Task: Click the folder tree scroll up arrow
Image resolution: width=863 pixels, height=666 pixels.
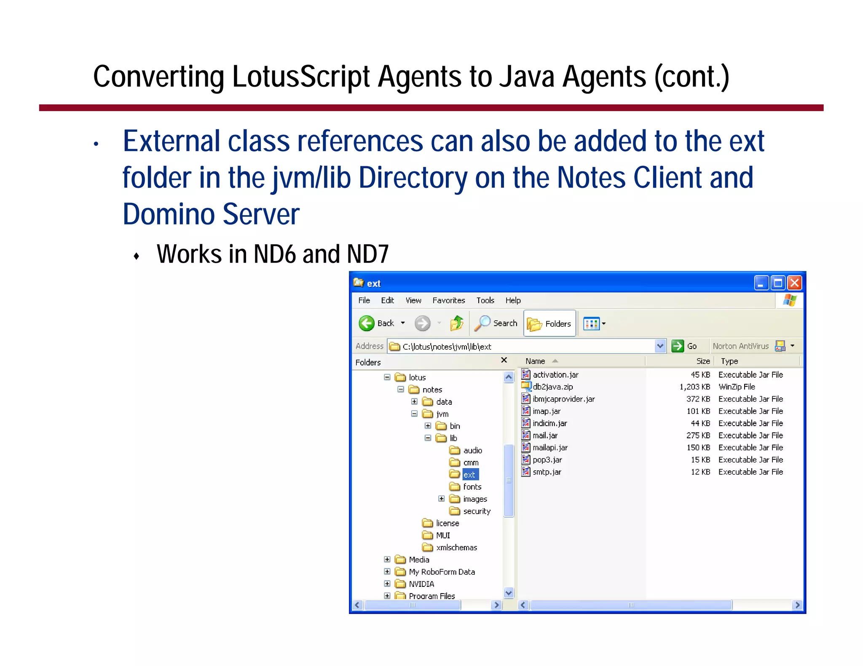Action: click(x=509, y=377)
